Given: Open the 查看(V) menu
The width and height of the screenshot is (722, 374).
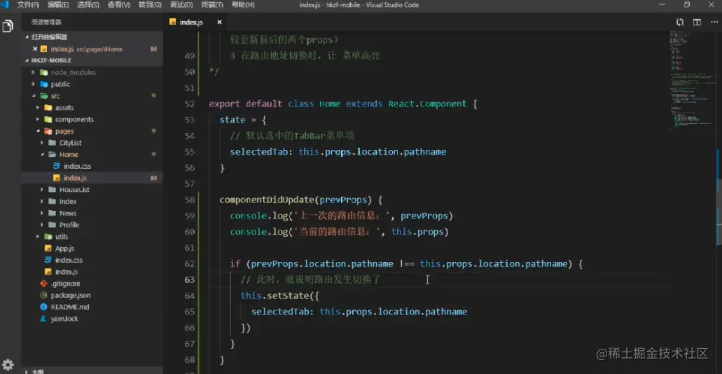Looking at the screenshot, I should point(119,5).
